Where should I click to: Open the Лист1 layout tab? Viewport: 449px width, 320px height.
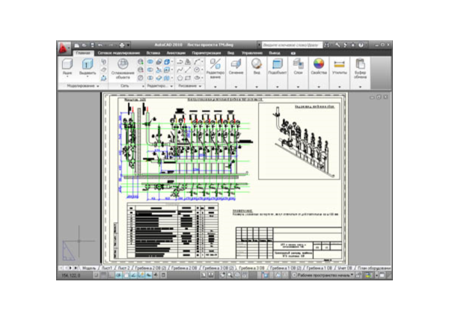pyautogui.click(x=107, y=268)
